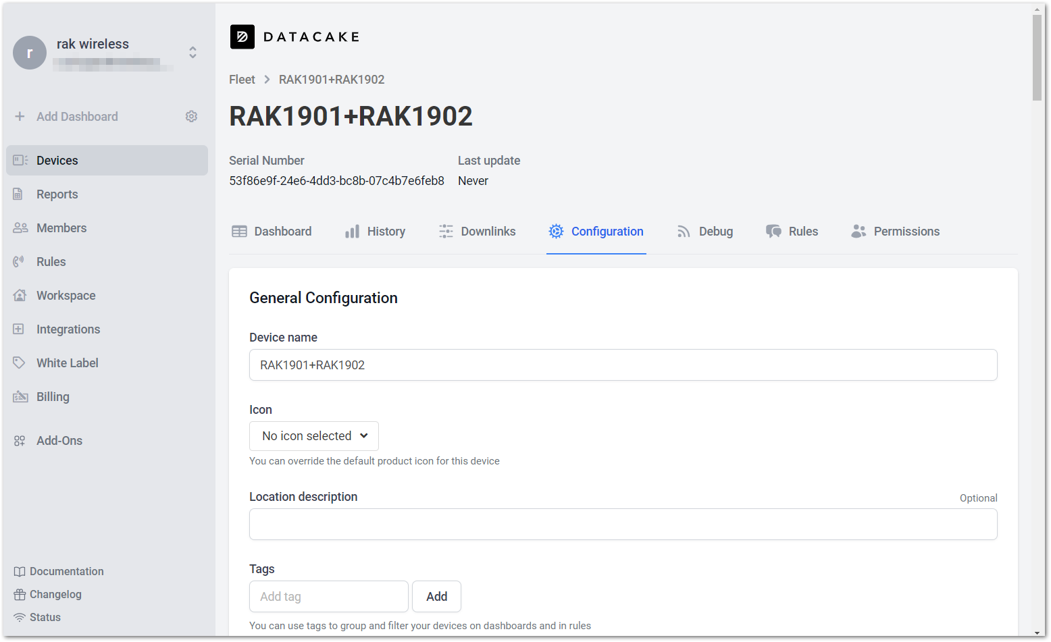Click the Location description input field
1051x642 pixels.
point(623,525)
